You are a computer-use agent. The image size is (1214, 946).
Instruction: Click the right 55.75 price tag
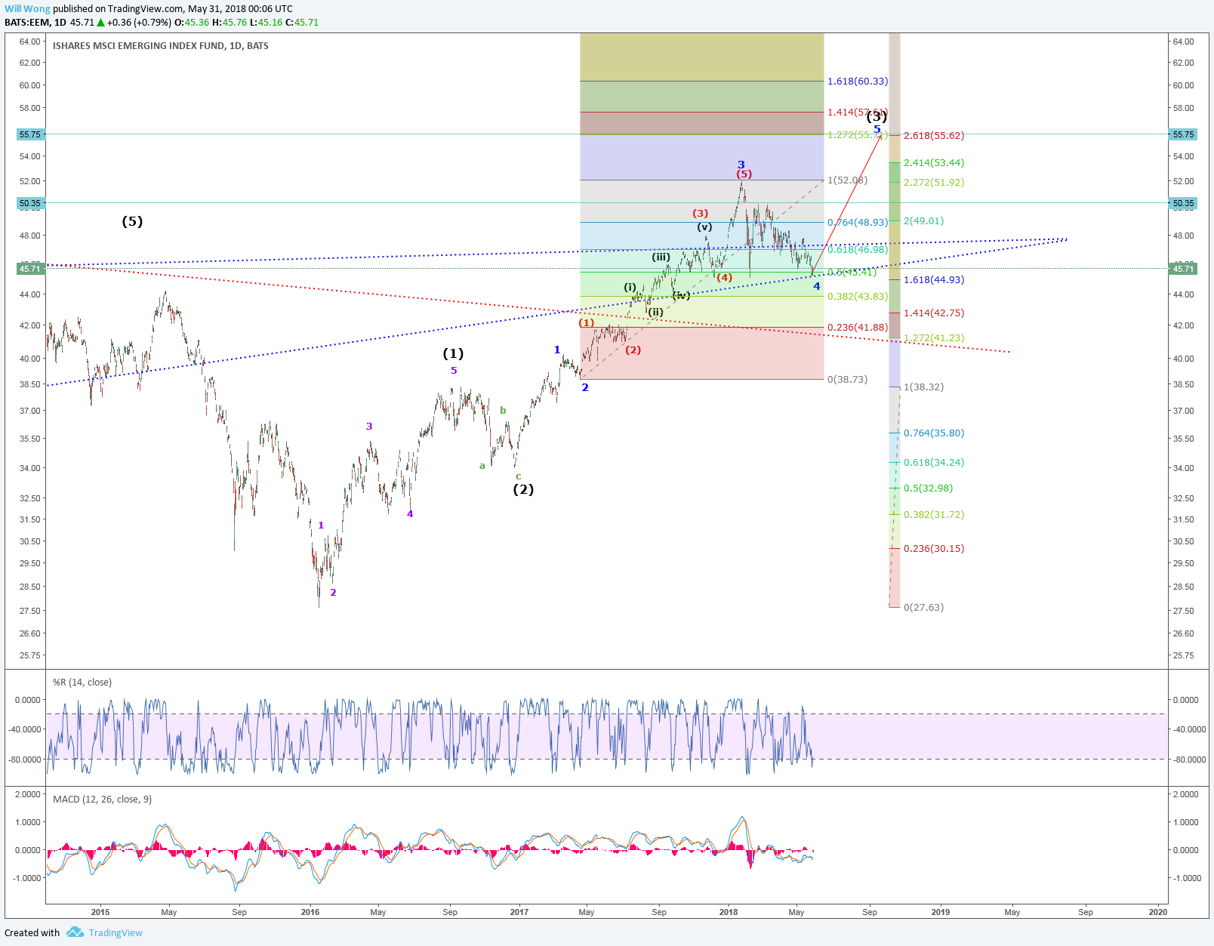tap(1183, 134)
